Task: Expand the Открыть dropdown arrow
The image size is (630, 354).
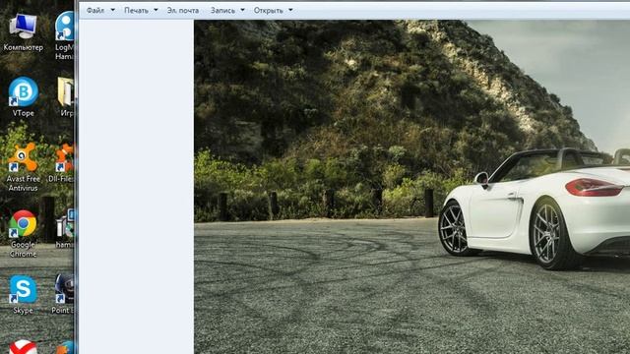Action: 290,10
